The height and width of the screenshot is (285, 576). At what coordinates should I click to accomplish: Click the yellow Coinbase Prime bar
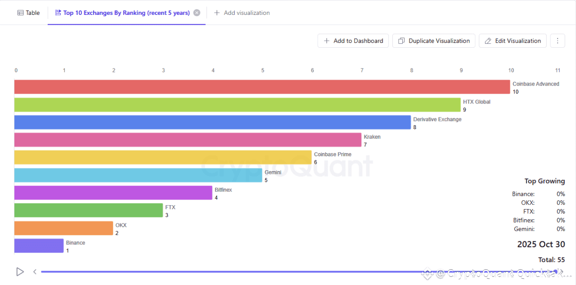(163, 158)
